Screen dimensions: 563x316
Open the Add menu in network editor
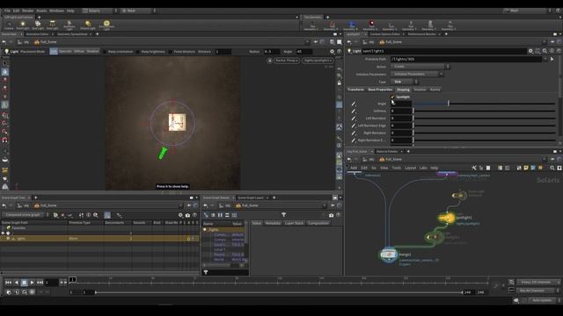pos(354,168)
